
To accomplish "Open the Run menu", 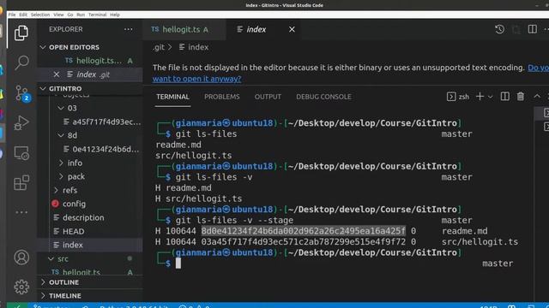I will click(81, 15).
